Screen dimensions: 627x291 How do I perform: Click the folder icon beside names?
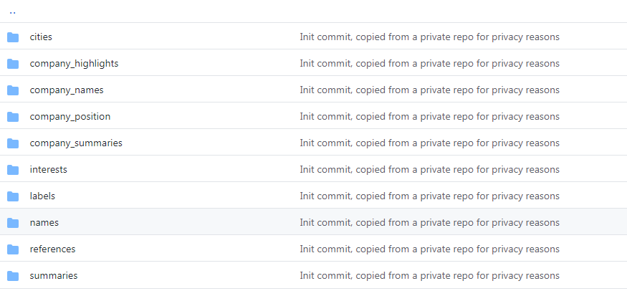tap(13, 223)
